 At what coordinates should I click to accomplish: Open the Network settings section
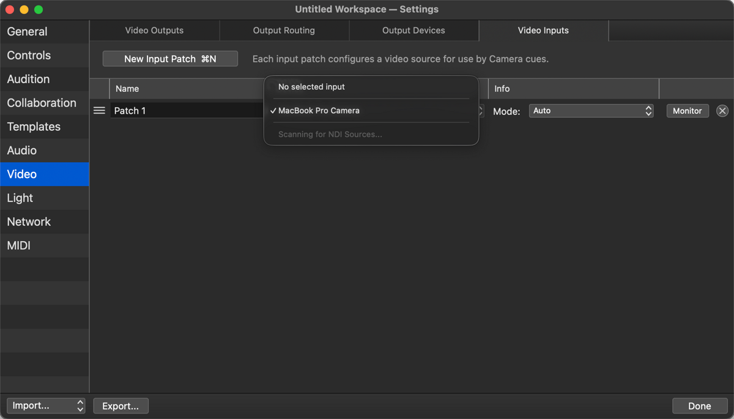point(45,222)
